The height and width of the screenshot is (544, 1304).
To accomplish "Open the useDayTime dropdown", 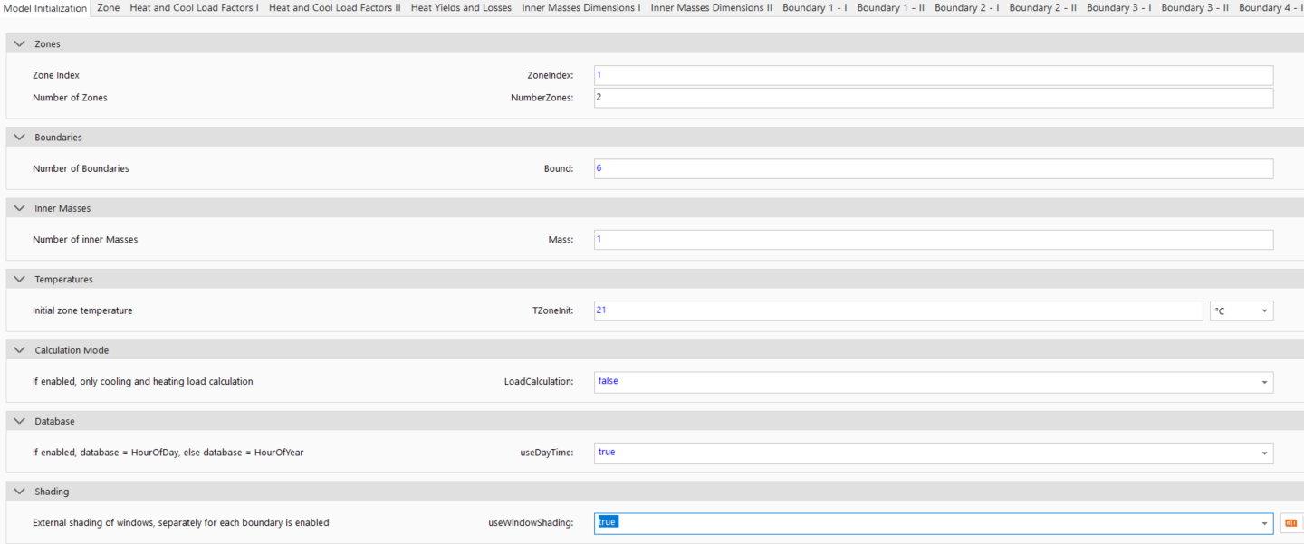I will [1264, 453].
